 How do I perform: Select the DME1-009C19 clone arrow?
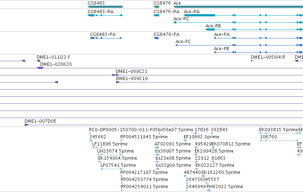click(118, 82)
